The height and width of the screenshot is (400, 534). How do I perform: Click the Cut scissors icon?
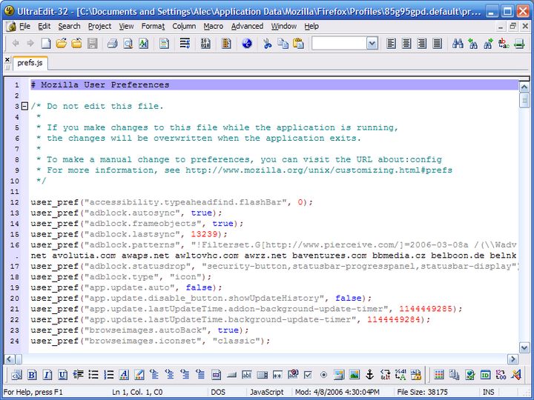click(267, 44)
